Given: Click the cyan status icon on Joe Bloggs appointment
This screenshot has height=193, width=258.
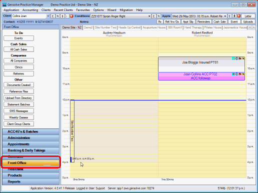Looking at the screenshot, I should click(233, 58).
